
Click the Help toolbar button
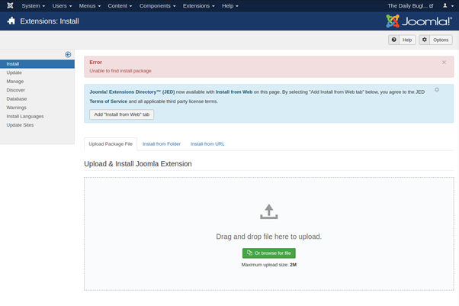(x=402, y=40)
